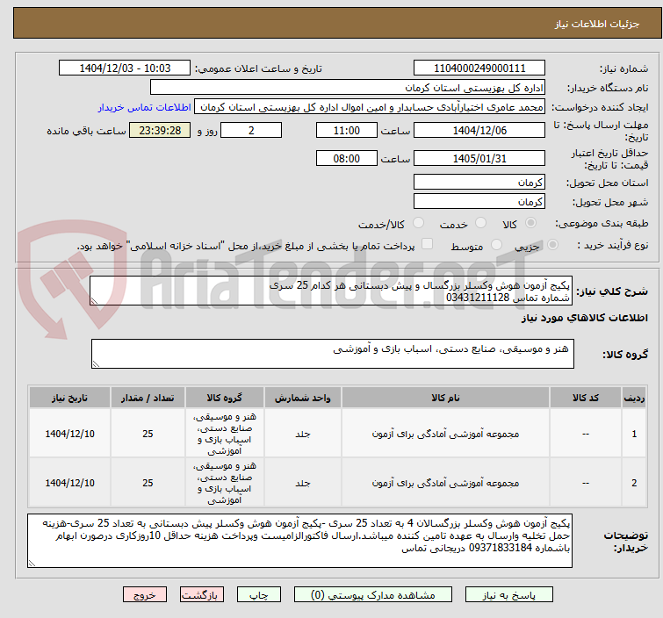Click the شهر محل تحویل field کرمان
Image resolution: width=663 pixels, height=618 pixels.
[x=479, y=202]
